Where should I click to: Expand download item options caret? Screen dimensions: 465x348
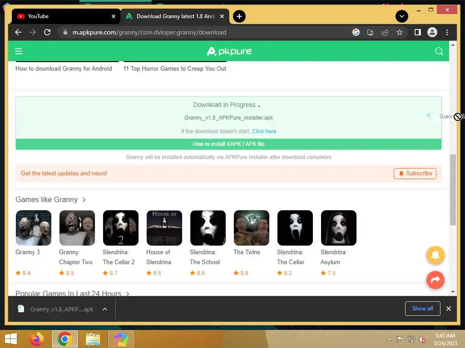[x=105, y=309]
